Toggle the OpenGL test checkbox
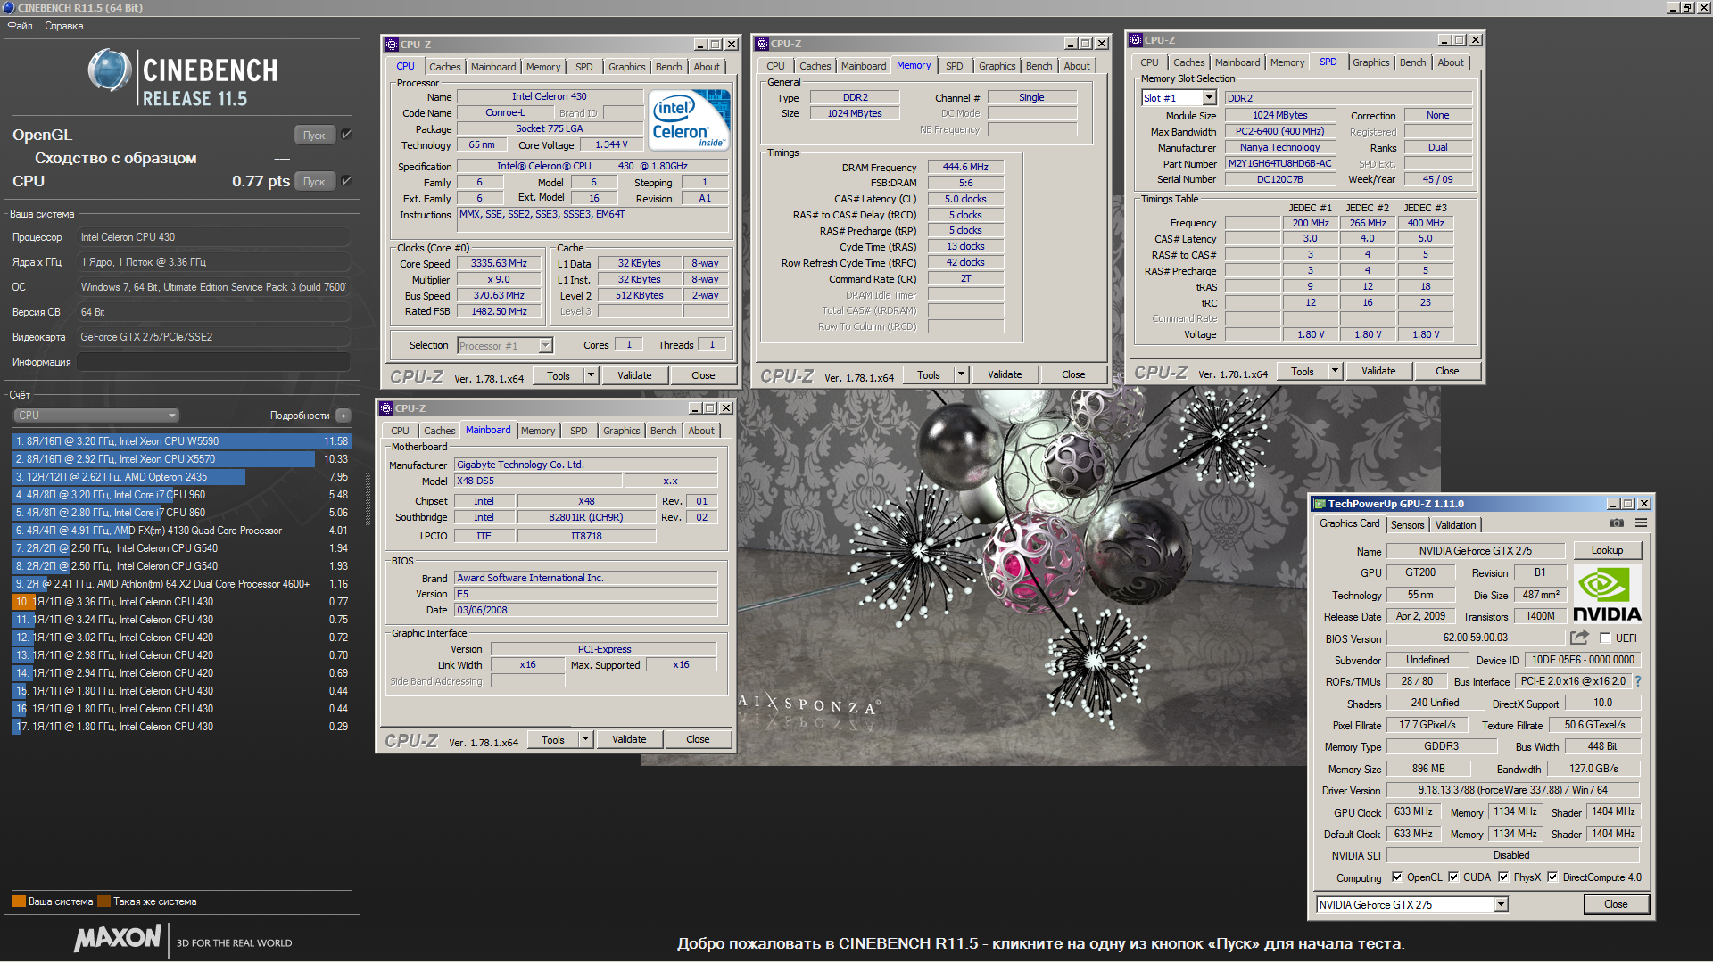 (x=346, y=135)
